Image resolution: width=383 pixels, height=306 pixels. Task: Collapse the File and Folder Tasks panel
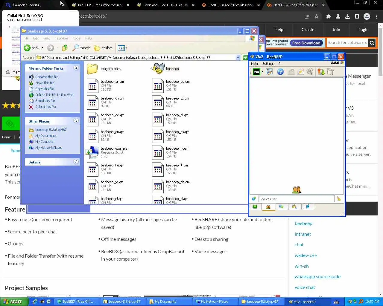(x=76, y=68)
